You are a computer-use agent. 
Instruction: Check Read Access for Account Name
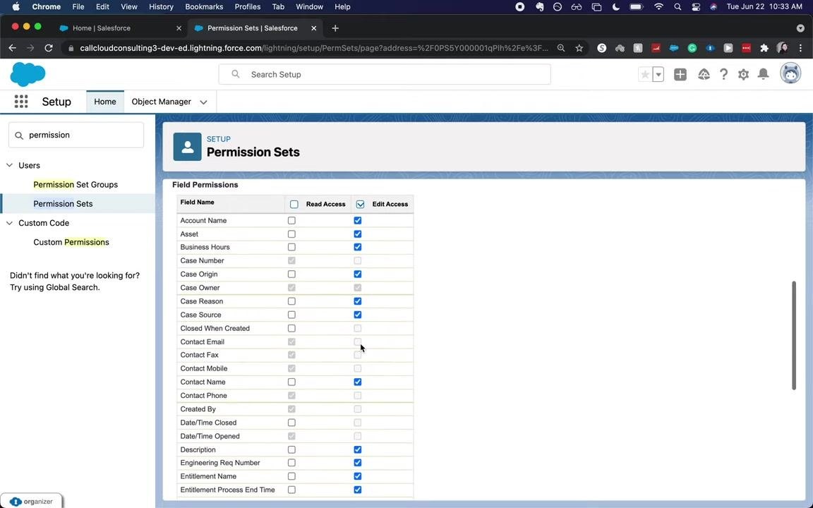point(291,220)
